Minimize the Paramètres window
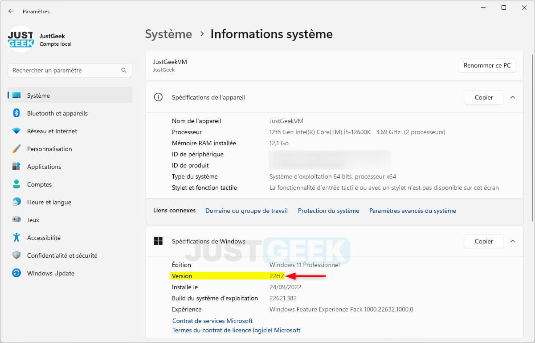 point(483,8)
